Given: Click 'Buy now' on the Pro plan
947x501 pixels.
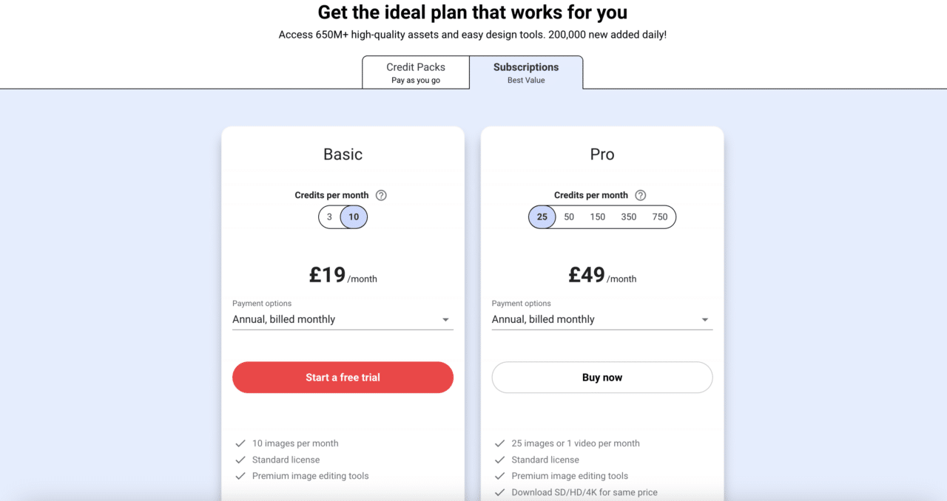Looking at the screenshot, I should pos(601,377).
